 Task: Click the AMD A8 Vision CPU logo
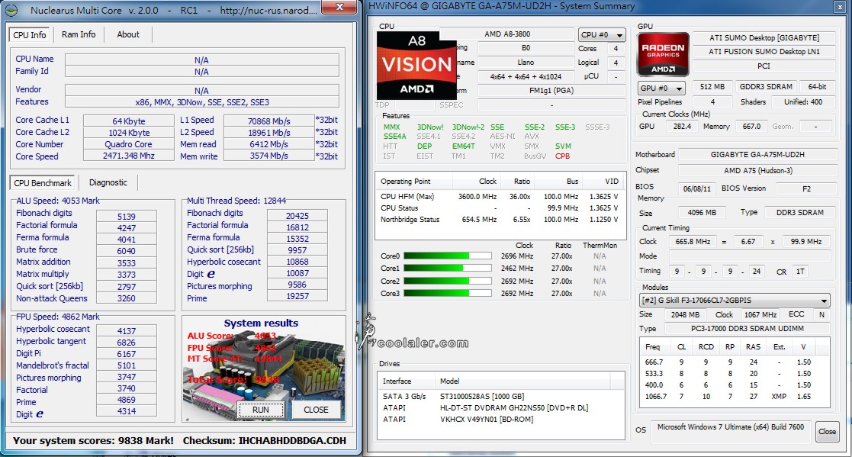(x=416, y=65)
